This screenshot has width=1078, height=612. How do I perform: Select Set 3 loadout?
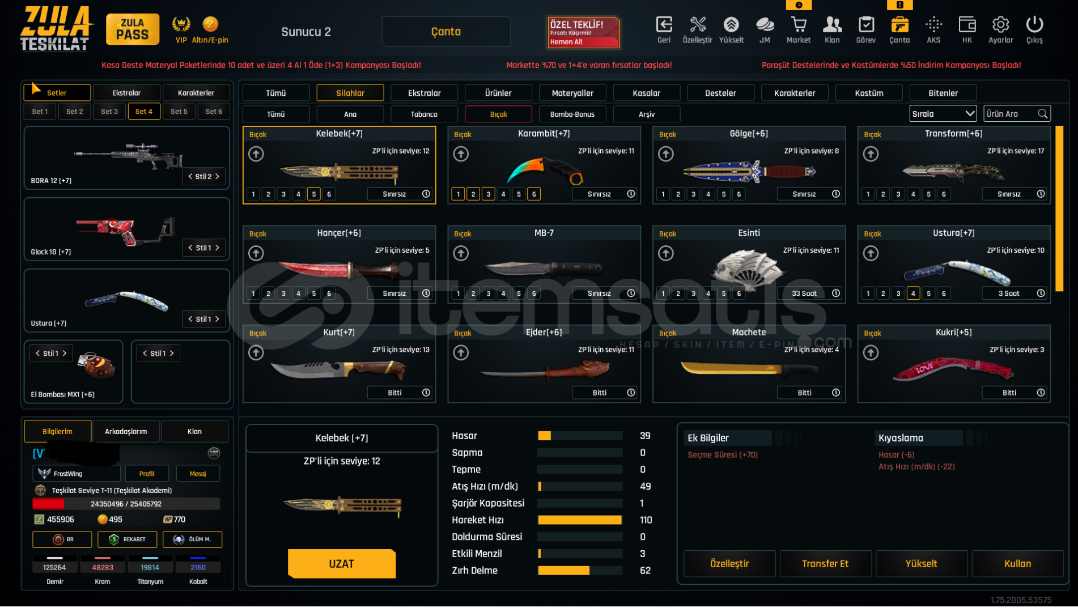point(109,112)
